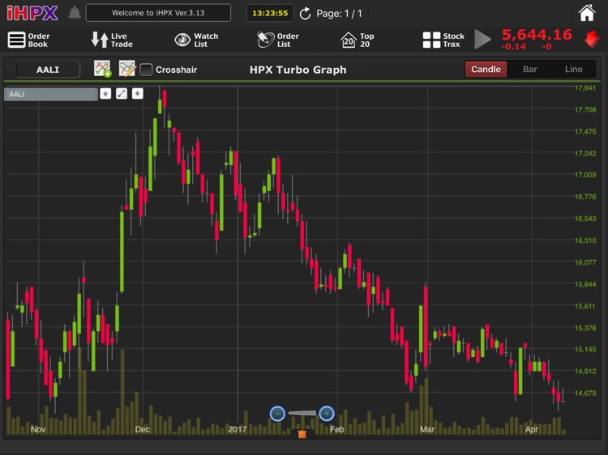Zoom out the chart with the minus button
This screenshot has width=608, height=455.
pos(277,414)
